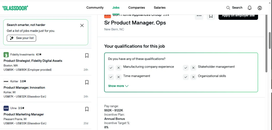This screenshot has height=130, width=272.
Task: Click the Annual Bonus text
Action: pyautogui.click(x=114, y=119)
